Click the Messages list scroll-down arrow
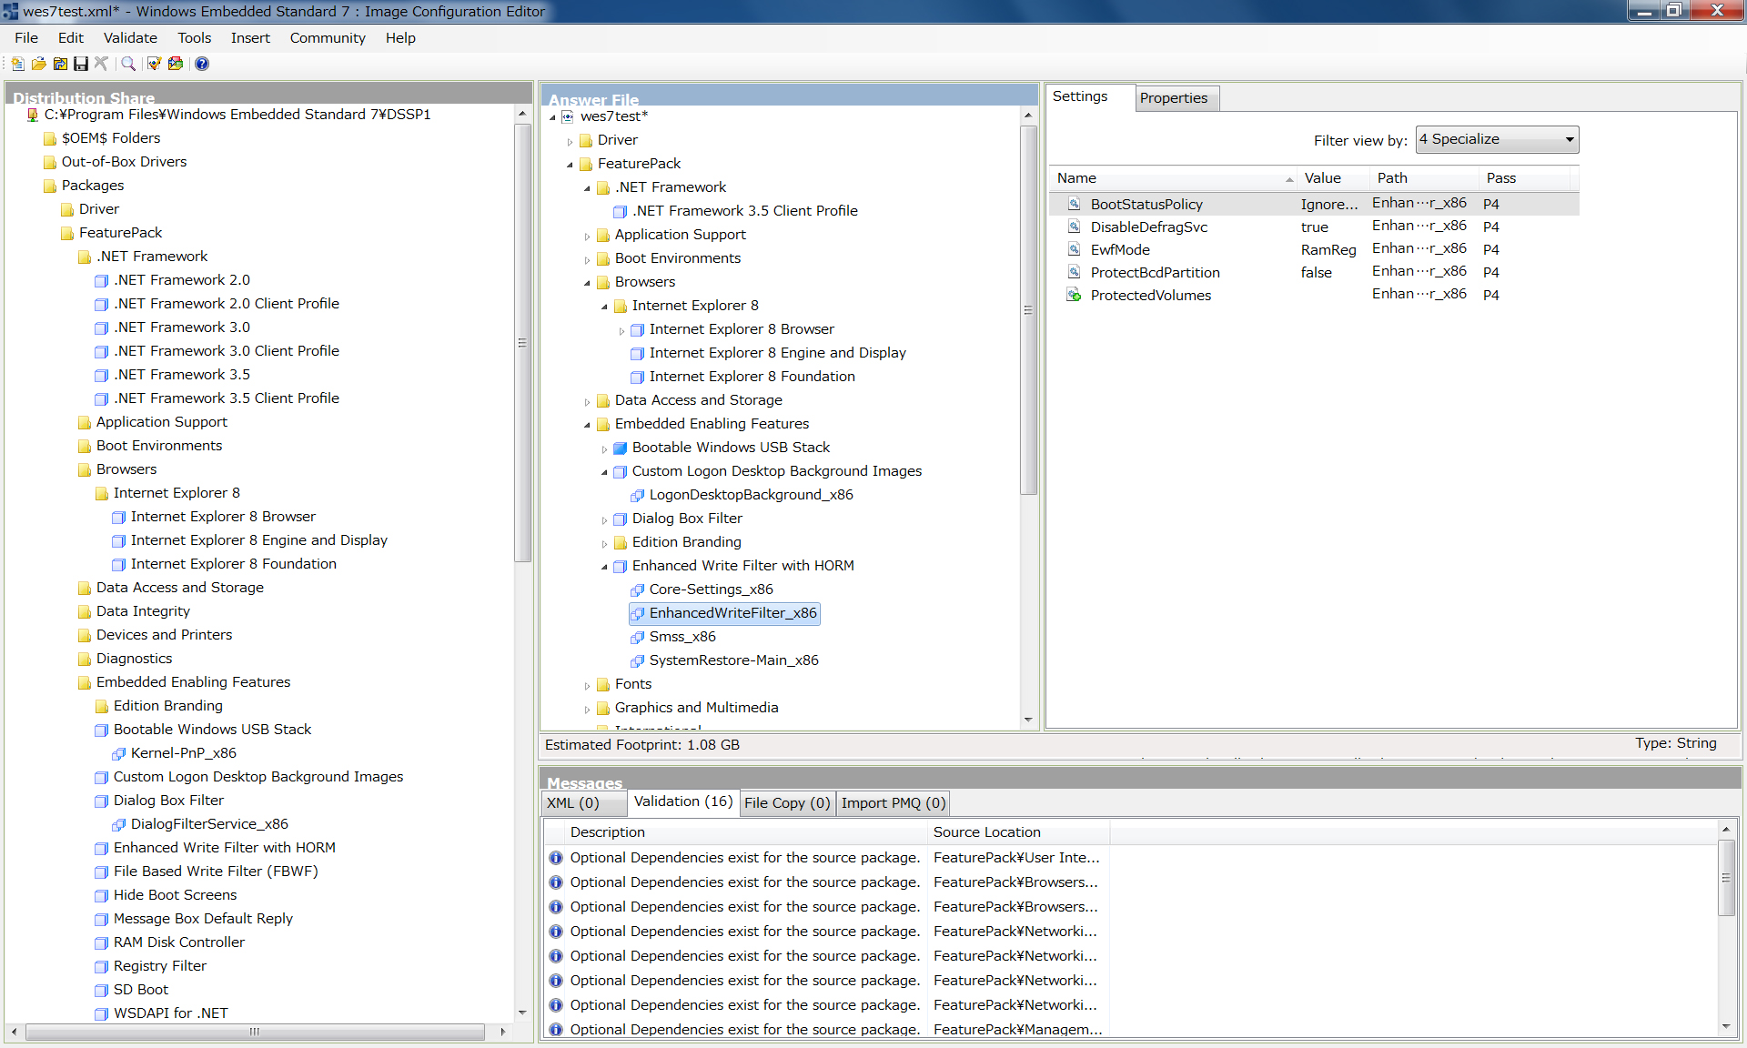The image size is (1747, 1048). [1726, 1026]
